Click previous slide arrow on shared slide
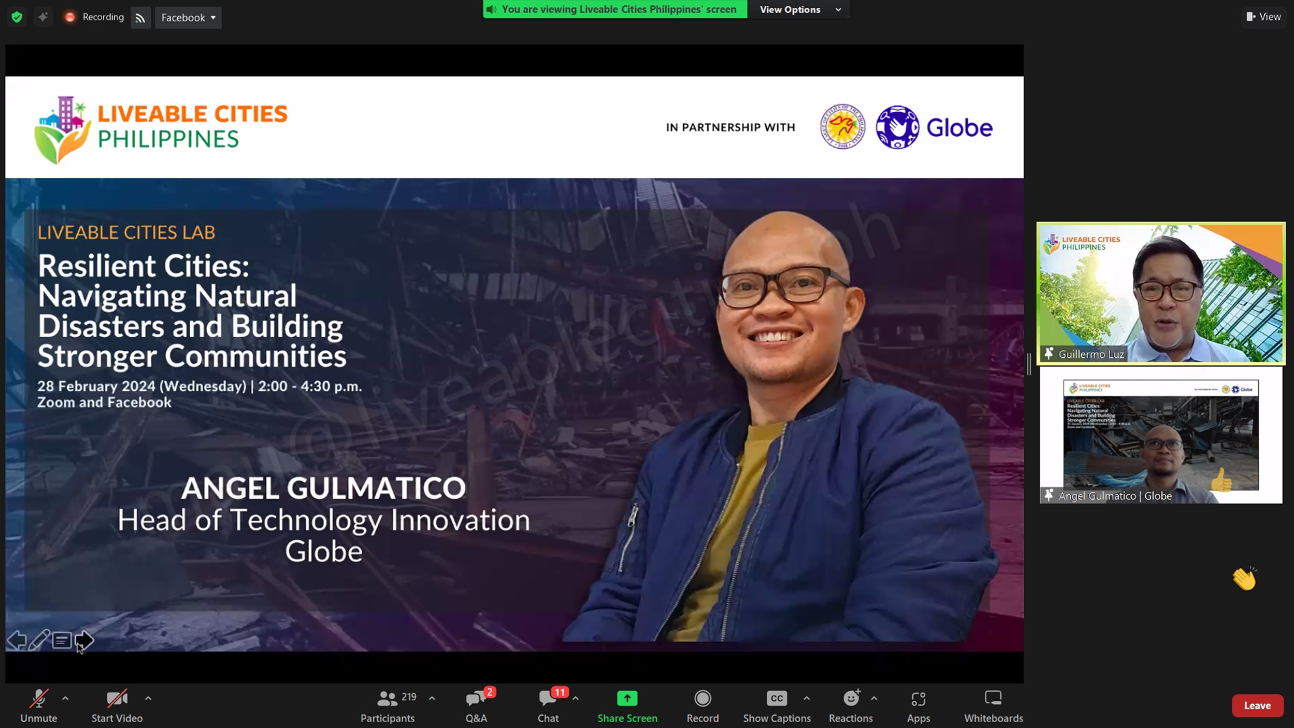 coord(17,641)
